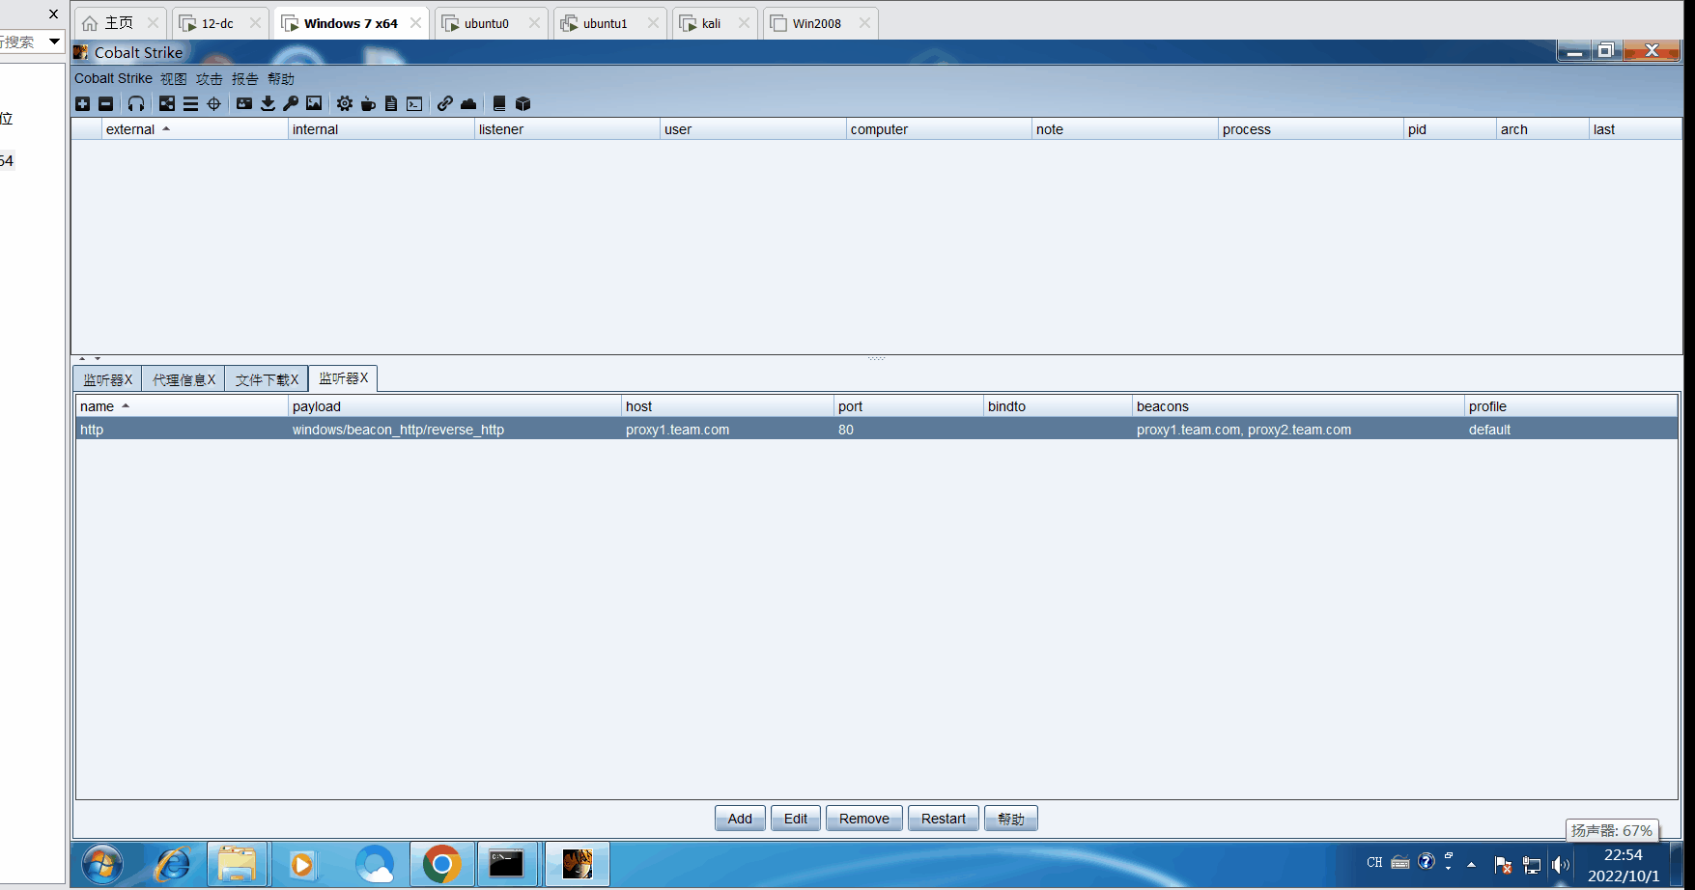Open Google Chrome from the taskbar
The image size is (1695, 890).
tap(441, 864)
